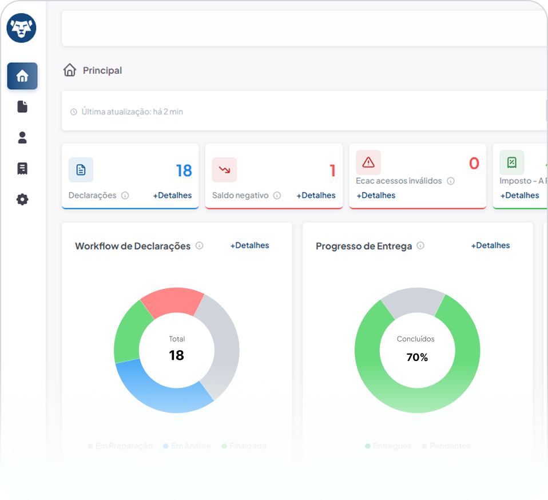Click info icon next to Ecac acessos inválidos
Image resolution: width=548 pixels, height=500 pixels.
click(451, 181)
